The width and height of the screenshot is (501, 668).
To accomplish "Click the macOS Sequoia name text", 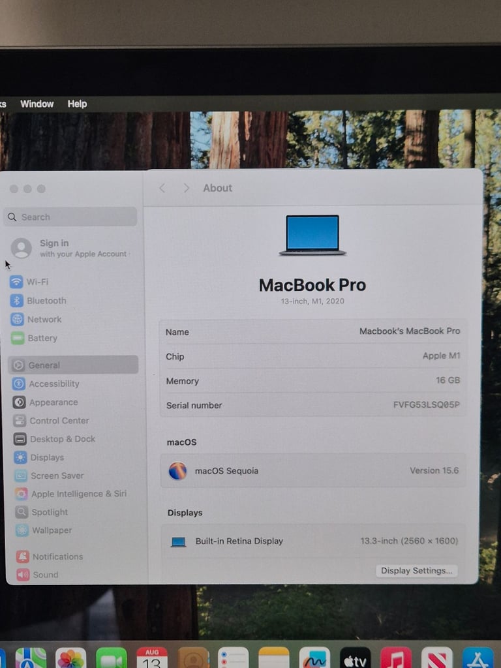I will [226, 471].
